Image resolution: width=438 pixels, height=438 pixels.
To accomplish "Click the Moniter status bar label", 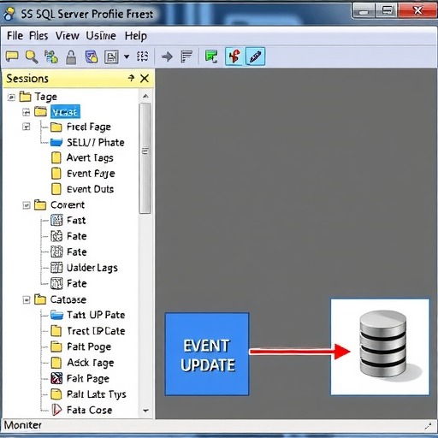I will tap(23, 425).
